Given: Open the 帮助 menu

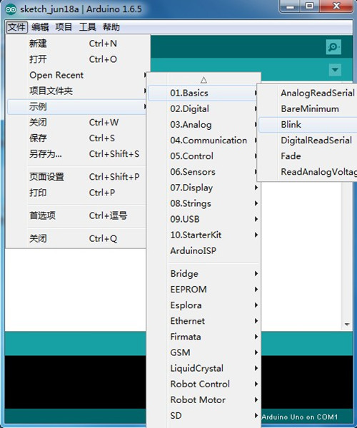Looking at the screenshot, I should (111, 27).
